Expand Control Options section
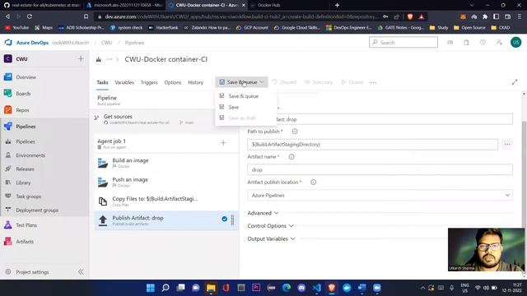Image resolution: width=527 pixels, height=296 pixels. (x=271, y=226)
